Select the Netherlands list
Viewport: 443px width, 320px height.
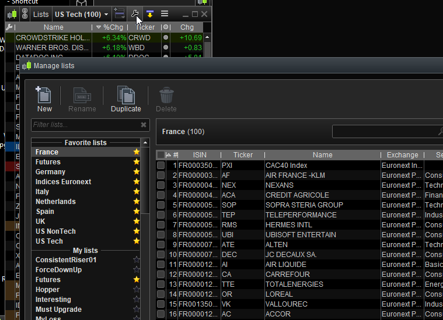86,202
